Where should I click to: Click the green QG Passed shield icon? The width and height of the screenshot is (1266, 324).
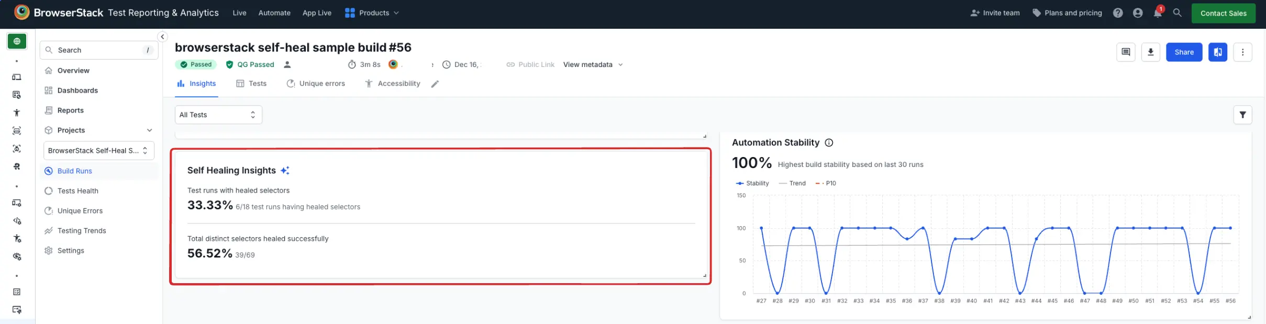click(x=229, y=64)
